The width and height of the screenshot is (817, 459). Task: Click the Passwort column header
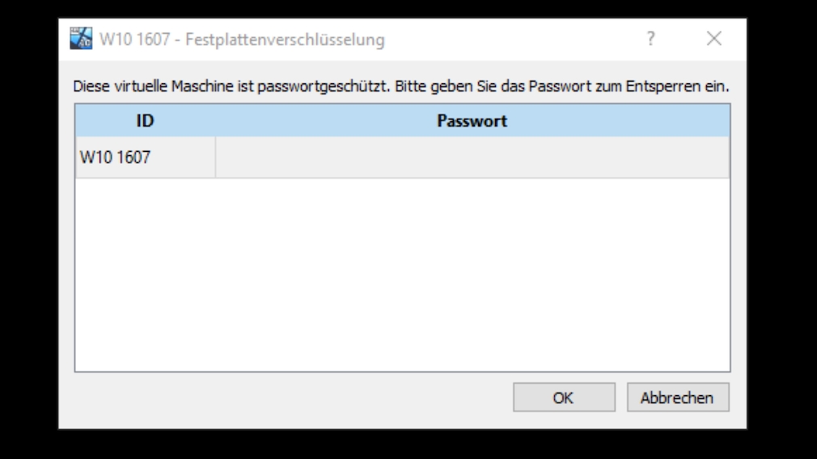[472, 120]
